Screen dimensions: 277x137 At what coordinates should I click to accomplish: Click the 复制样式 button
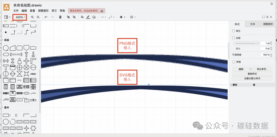[x=252, y=74]
